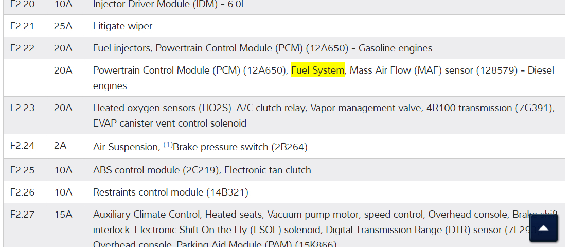
Task: Click the F2.22 fuse number cell
Action: pos(22,48)
